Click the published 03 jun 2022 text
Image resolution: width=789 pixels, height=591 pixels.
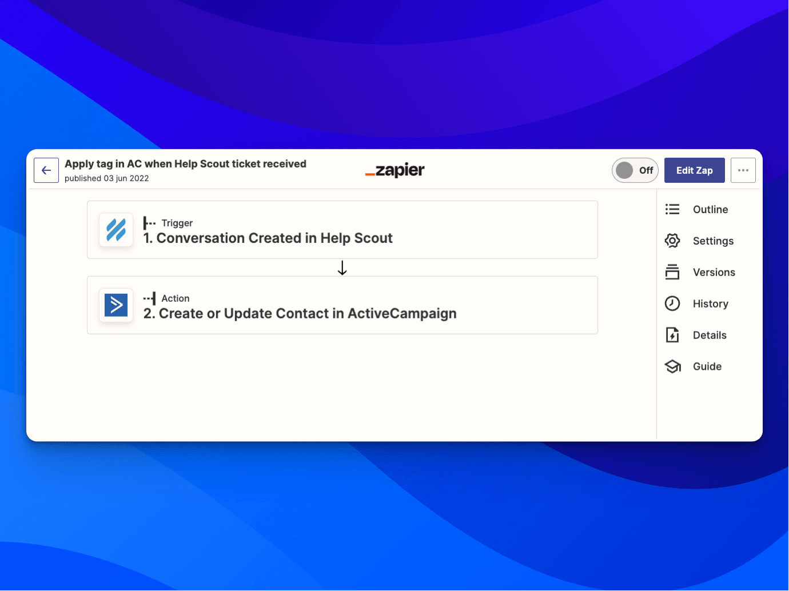click(107, 178)
